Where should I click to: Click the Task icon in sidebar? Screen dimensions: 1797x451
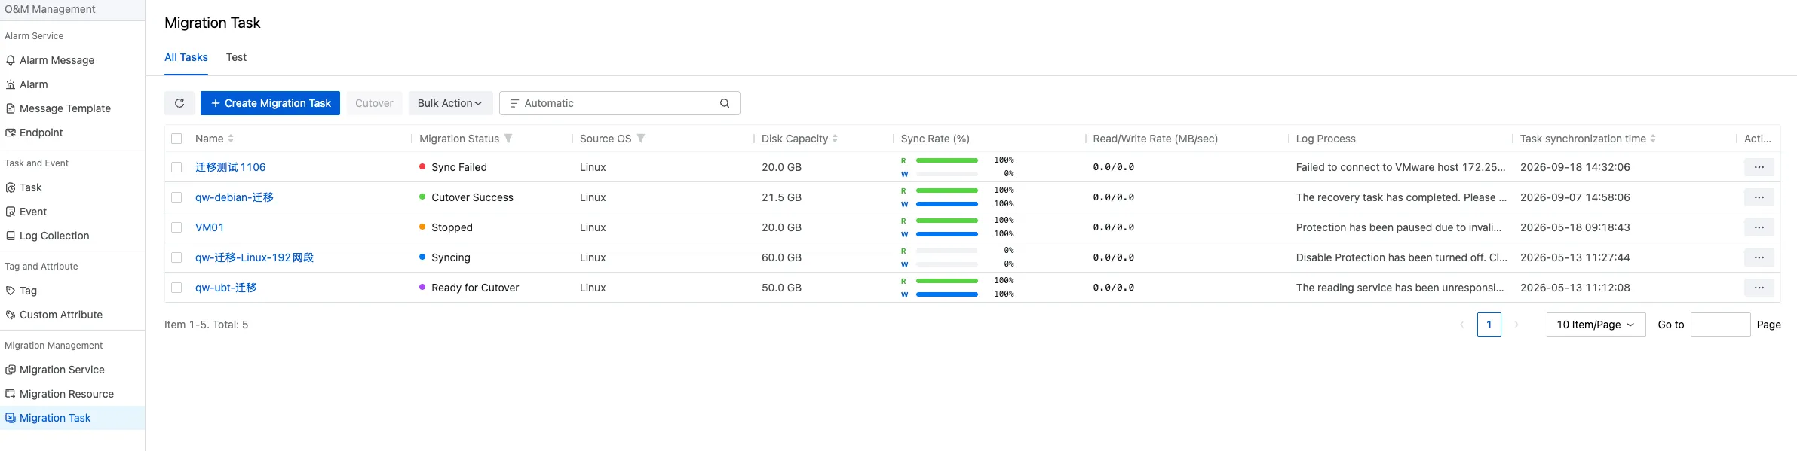coord(11,187)
